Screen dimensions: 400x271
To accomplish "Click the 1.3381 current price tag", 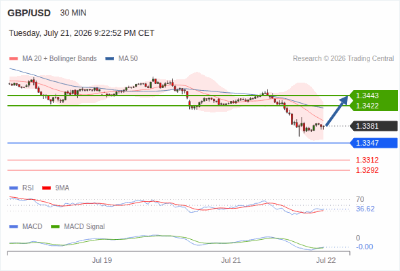I will 374,126.
